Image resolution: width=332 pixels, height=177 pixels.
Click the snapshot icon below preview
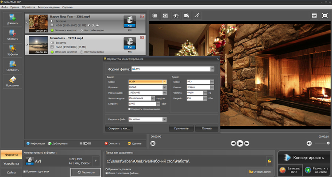[153, 143]
